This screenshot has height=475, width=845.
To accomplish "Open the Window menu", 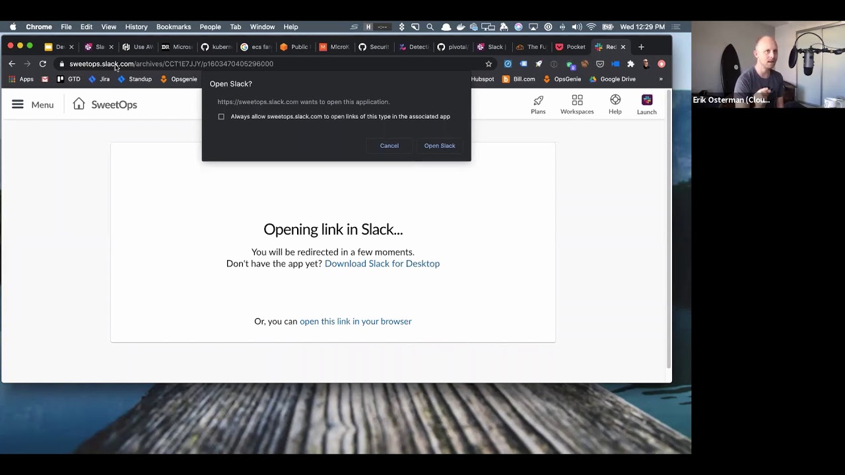I will click(262, 27).
